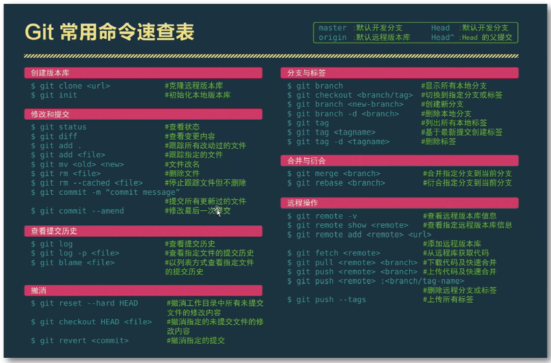The image size is (551, 363).
Task: Click the comment '#显示所有本地分支'
Action: pyautogui.click(x=454, y=85)
